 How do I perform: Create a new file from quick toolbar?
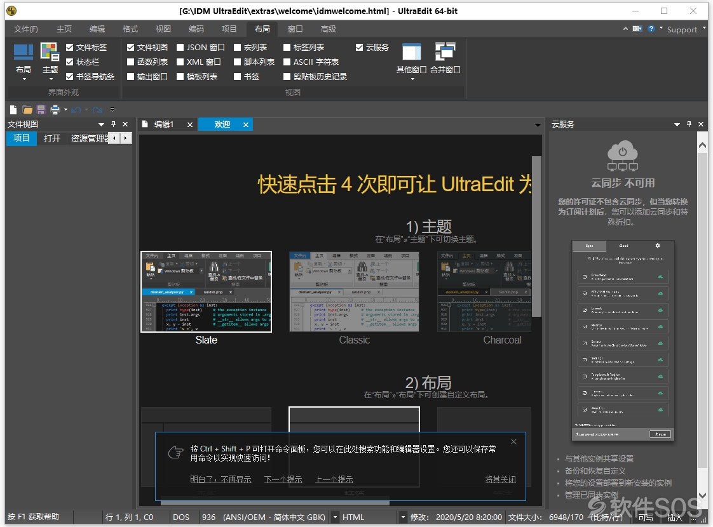(x=13, y=109)
